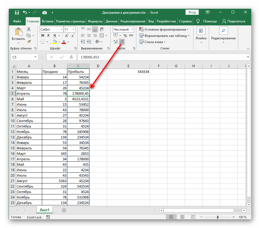Open the Числовой number format dropdown
The image size is (260, 228).
click(x=132, y=29)
